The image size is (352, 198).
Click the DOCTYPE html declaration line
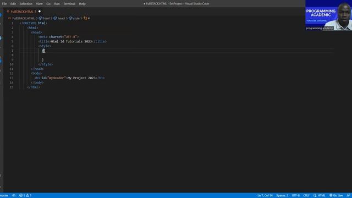click(x=34, y=23)
